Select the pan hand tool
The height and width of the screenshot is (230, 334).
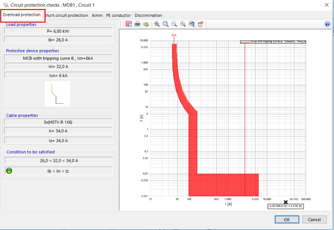coord(201,24)
